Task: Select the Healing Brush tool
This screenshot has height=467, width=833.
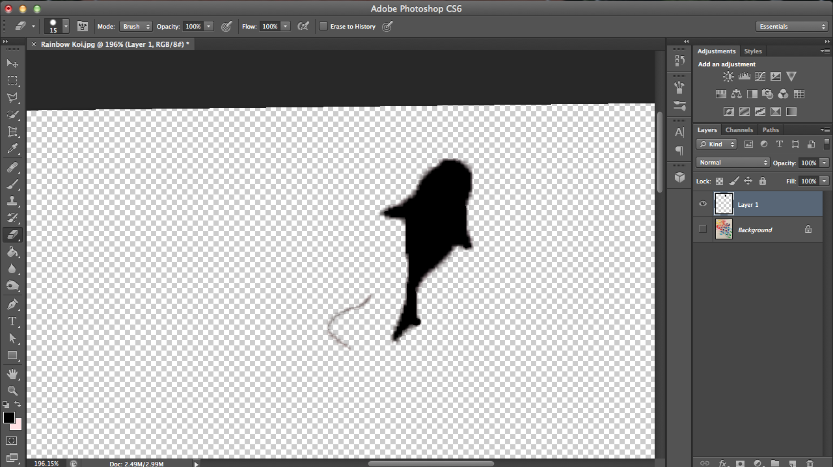Action: pyautogui.click(x=13, y=167)
